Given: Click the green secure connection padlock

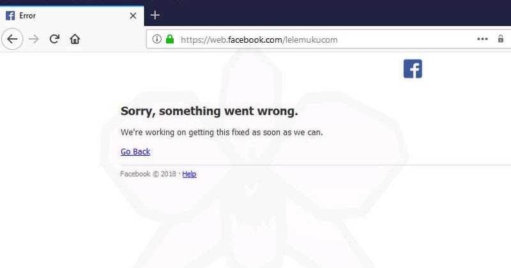Looking at the screenshot, I should click(x=170, y=39).
